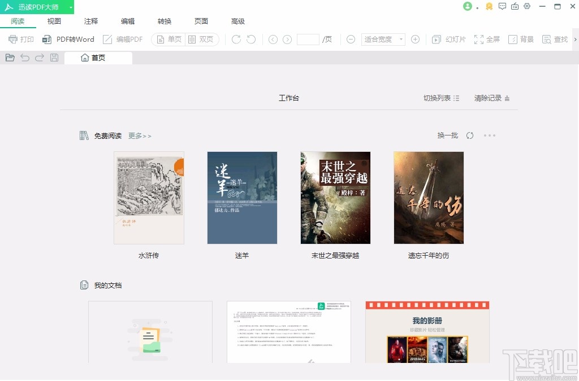Expand the toolbar overflow chevron
Image resolution: width=579 pixels, height=381 pixels.
[574, 39]
